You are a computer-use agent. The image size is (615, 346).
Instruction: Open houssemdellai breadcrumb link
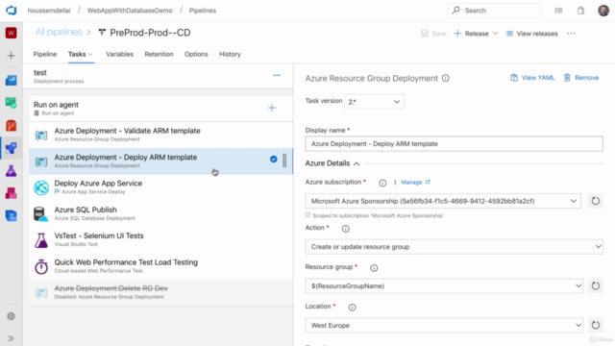point(49,11)
